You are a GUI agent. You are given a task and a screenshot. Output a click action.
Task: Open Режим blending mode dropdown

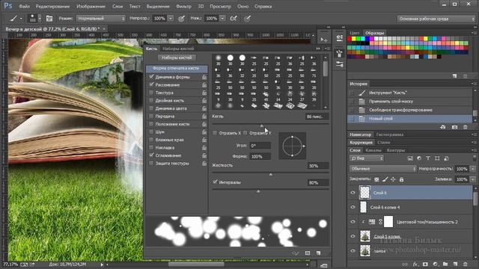pos(100,19)
